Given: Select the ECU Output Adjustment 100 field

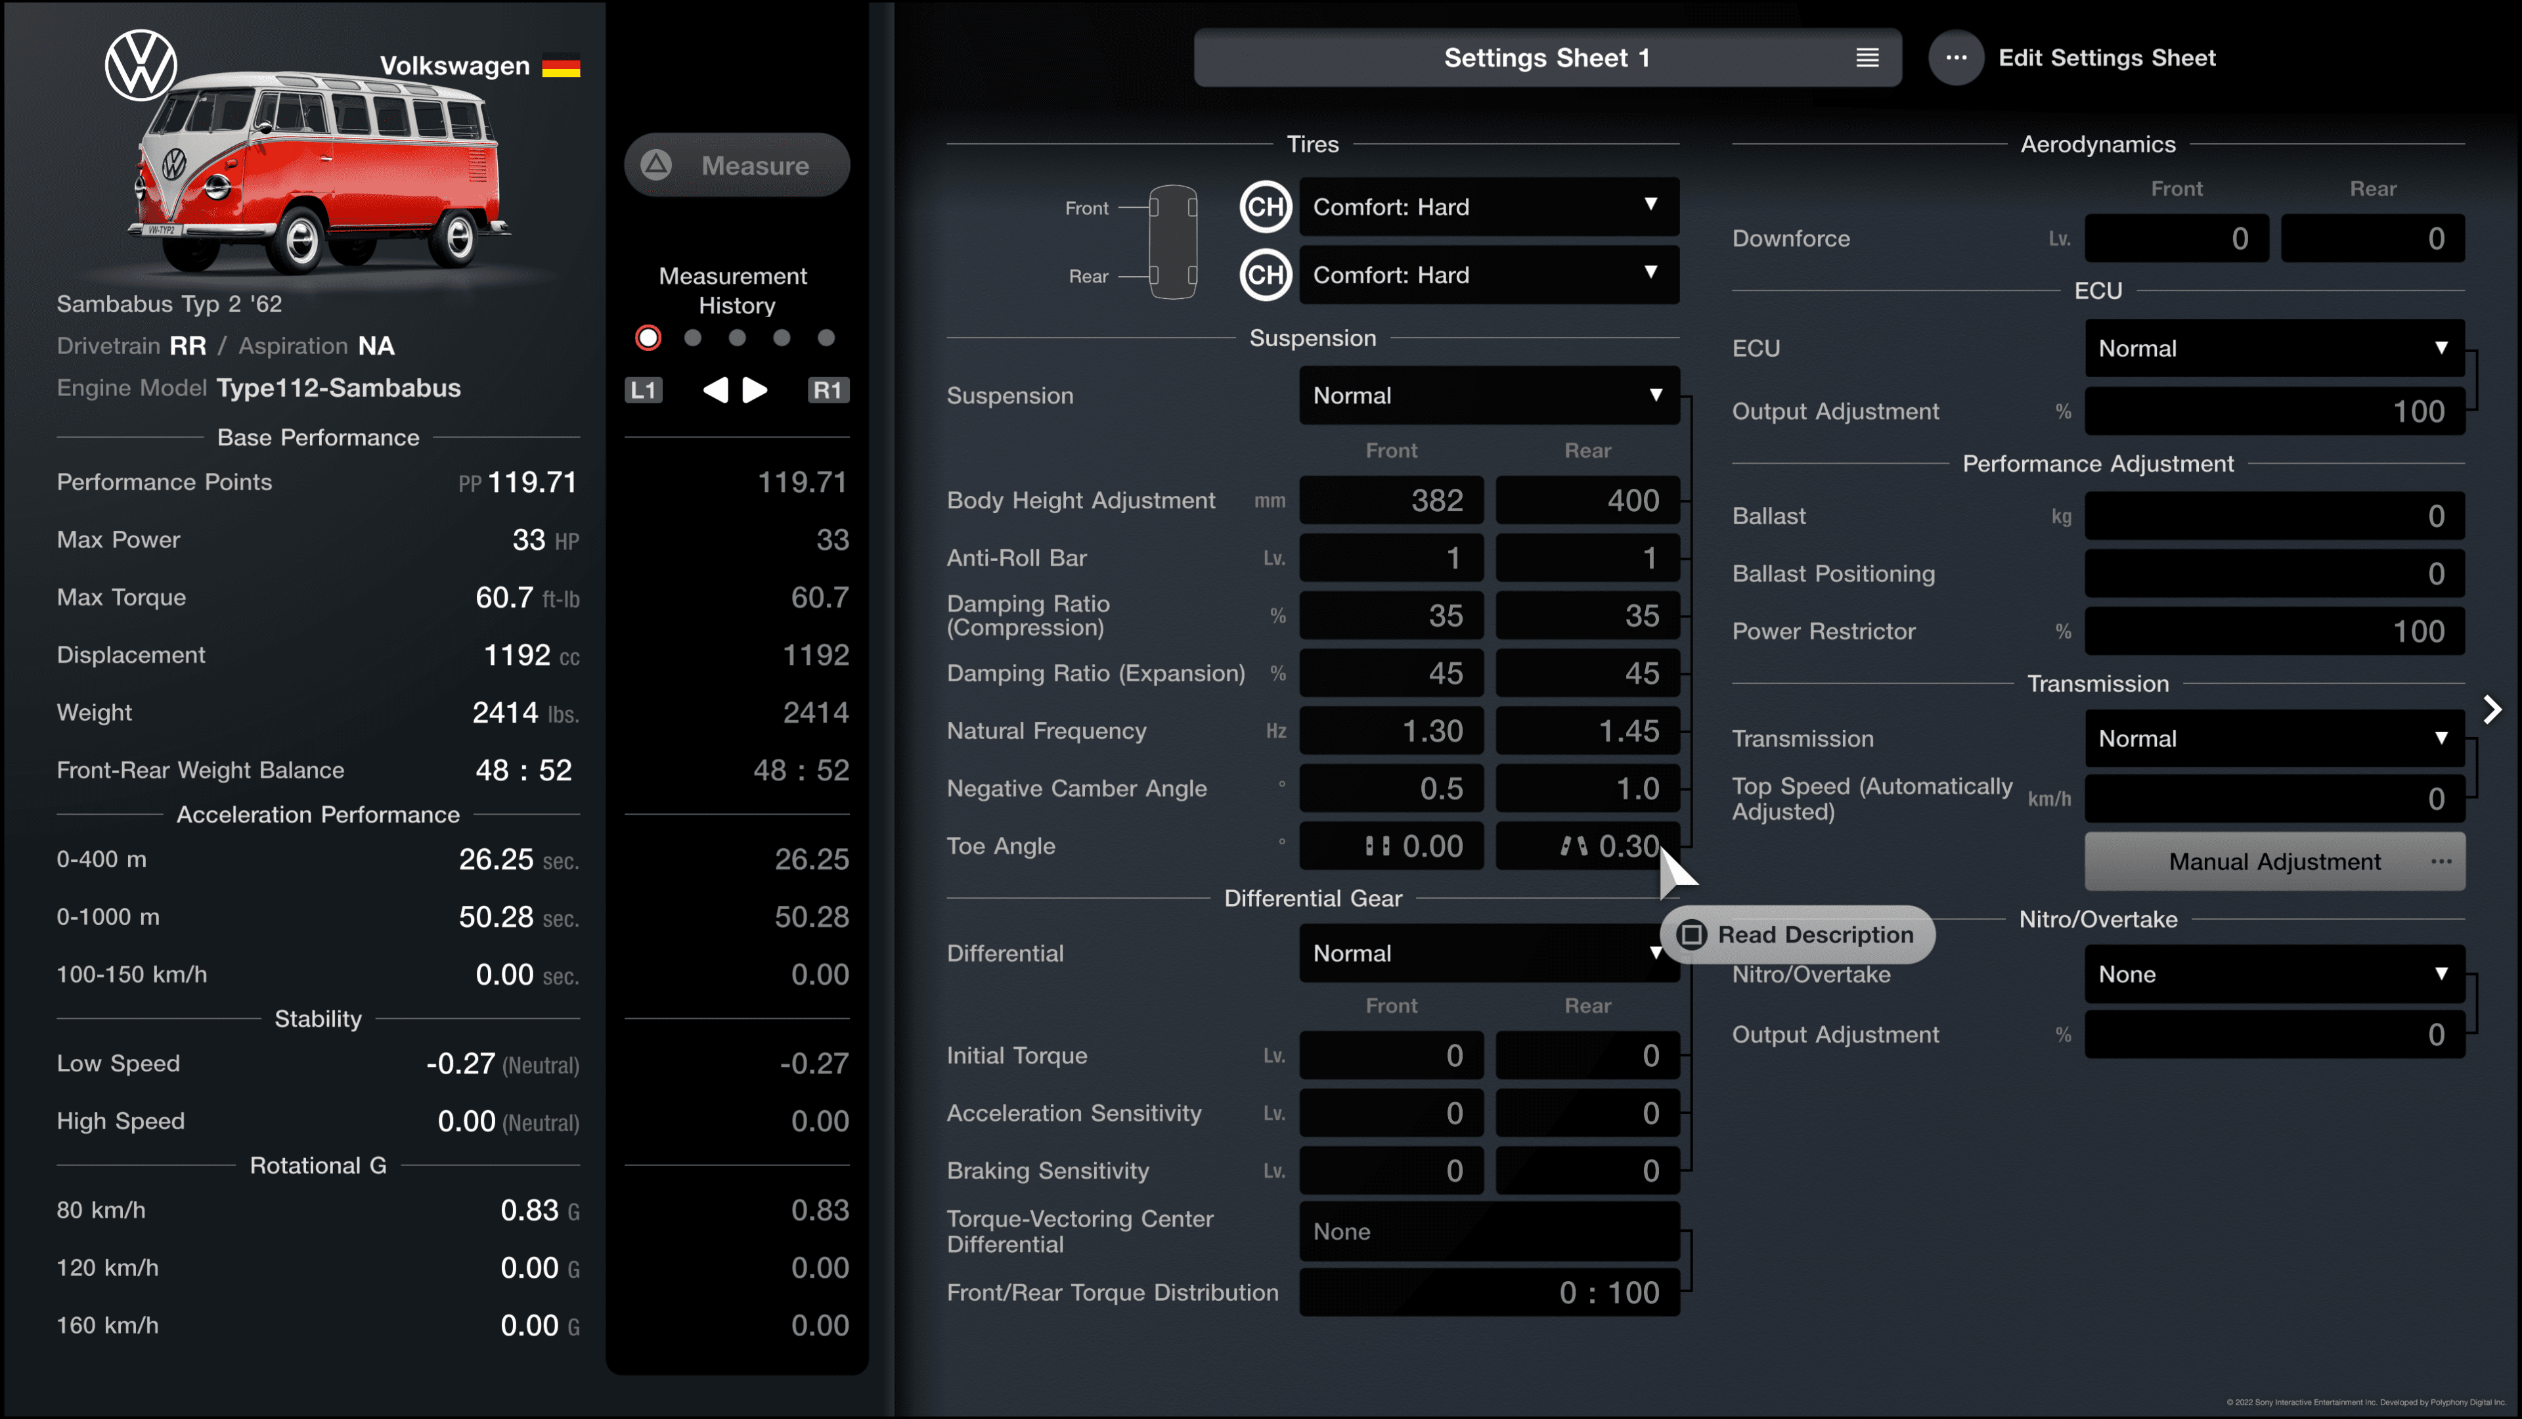Looking at the screenshot, I should point(2274,411).
